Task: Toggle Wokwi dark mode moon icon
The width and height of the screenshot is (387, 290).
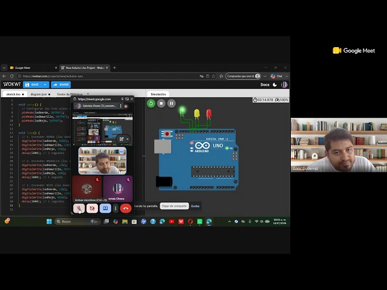Action: coord(275,85)
